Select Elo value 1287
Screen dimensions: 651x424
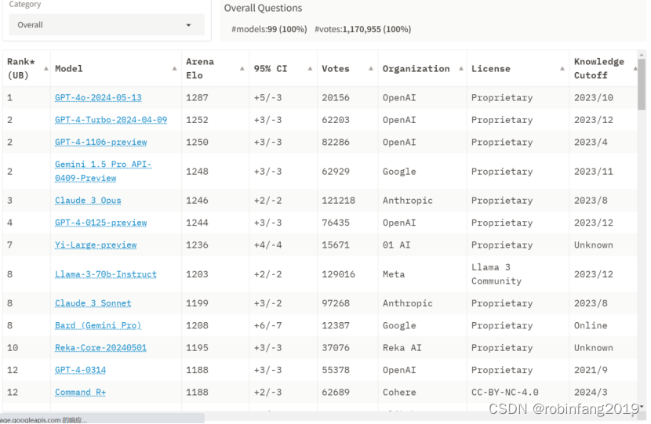click(x=197, y=97)
